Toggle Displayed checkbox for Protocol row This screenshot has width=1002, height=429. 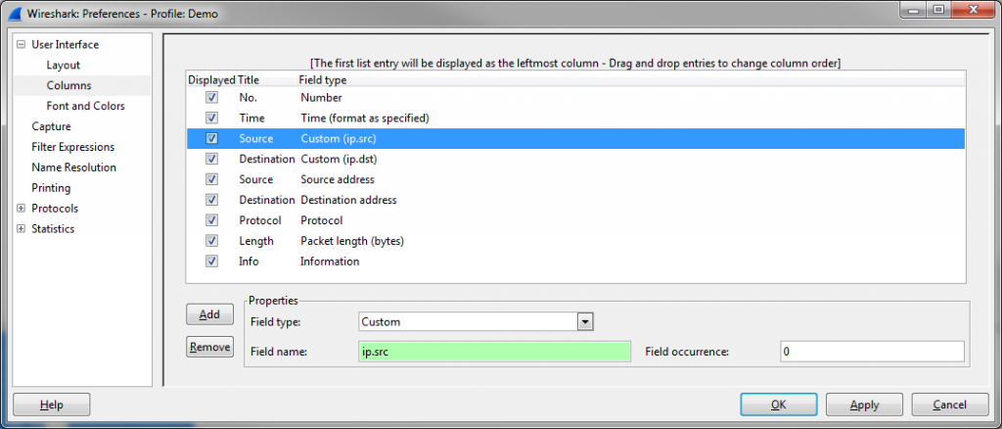point(212,220)
